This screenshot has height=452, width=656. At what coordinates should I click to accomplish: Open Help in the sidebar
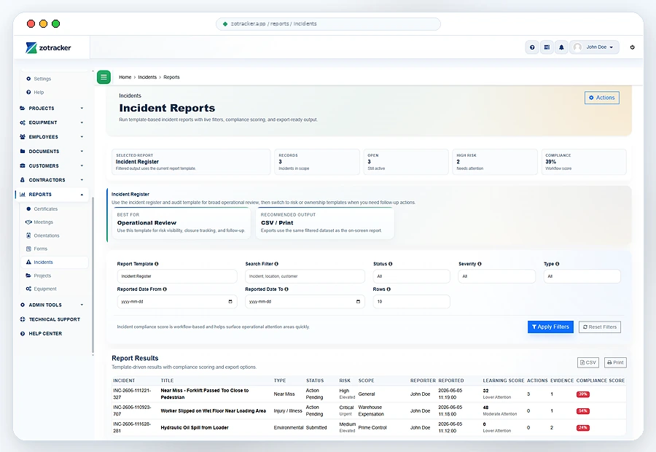(39, 92)
